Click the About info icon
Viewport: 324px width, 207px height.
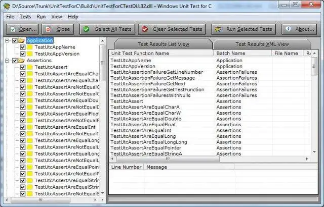(x=288, y=29)
